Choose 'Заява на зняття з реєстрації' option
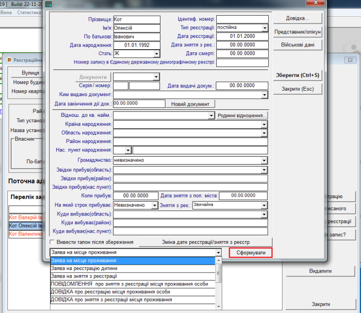The image size is (361, 313). tap(132, 276)
